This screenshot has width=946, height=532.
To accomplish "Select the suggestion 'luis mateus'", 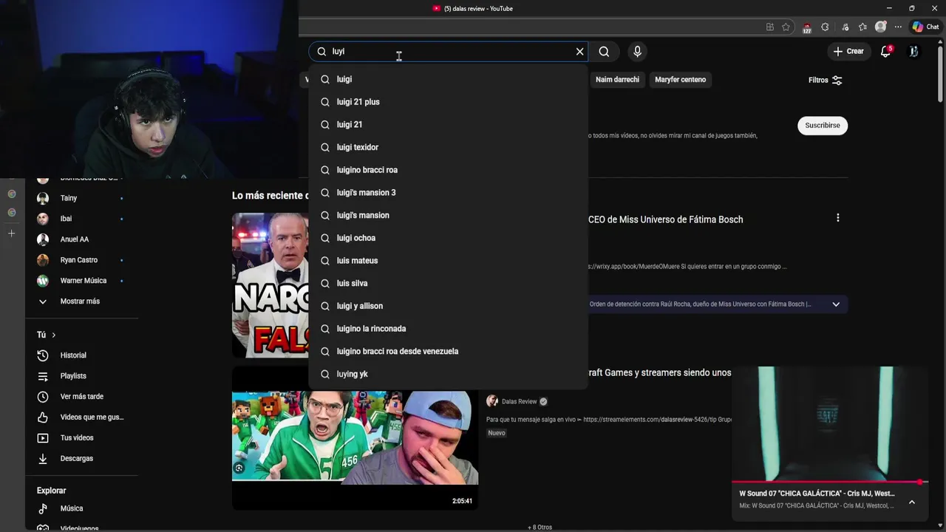I will click(x=448, y=261).
